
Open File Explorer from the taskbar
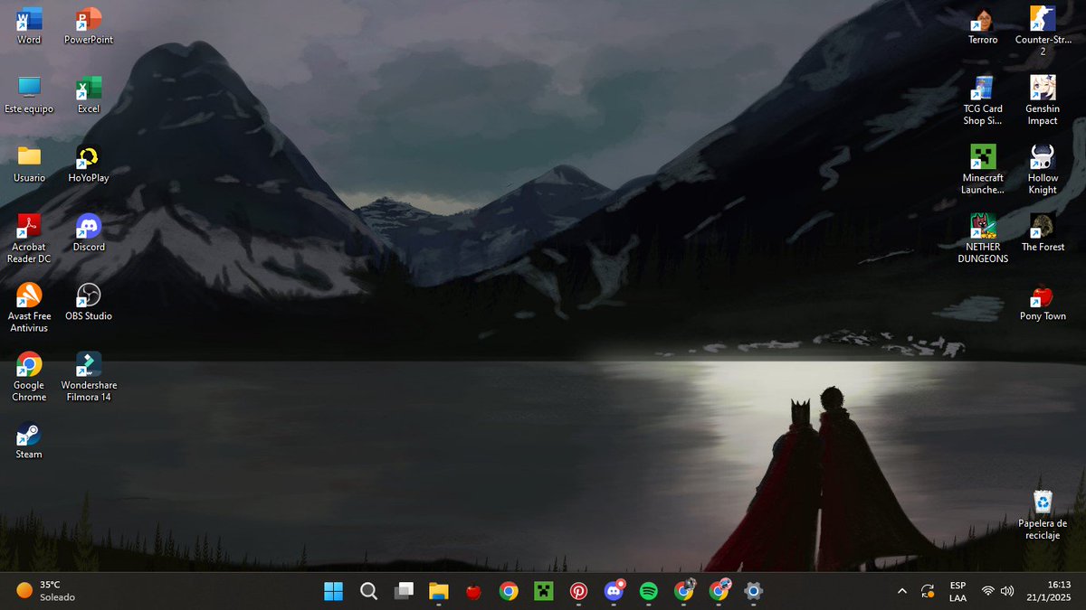click(x=439, y=591)
